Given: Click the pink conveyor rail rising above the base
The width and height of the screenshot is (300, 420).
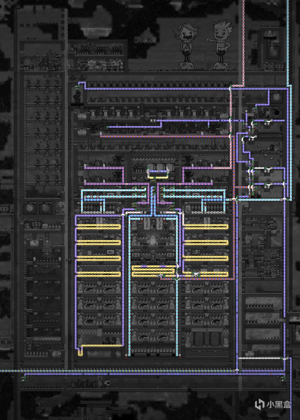Looking at the screenshot, I should [243, 43].
